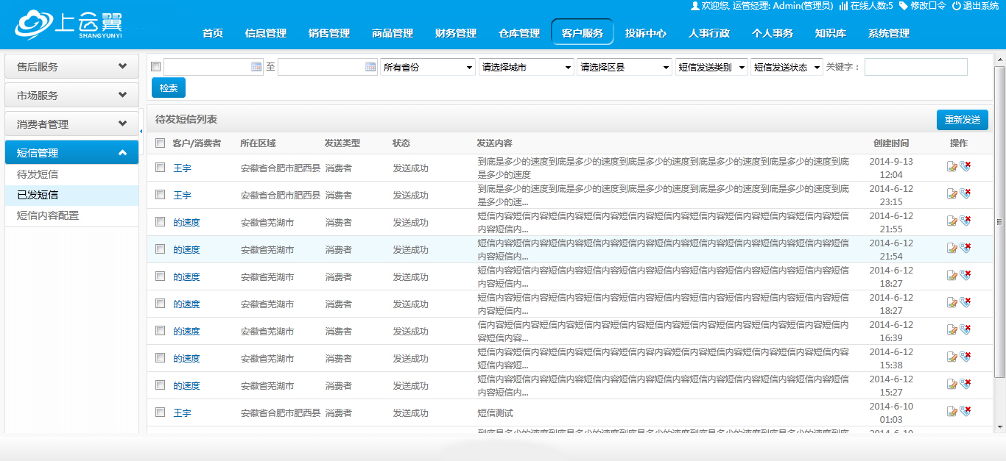Open edit icon for the 21:55 row

pyautogui.click(x=952, y=221)
